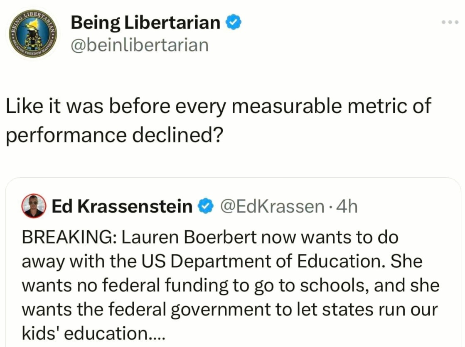Screen dimensions: 465x347
Task: Click the "Like it was before" text line
Action: [218, 106]
